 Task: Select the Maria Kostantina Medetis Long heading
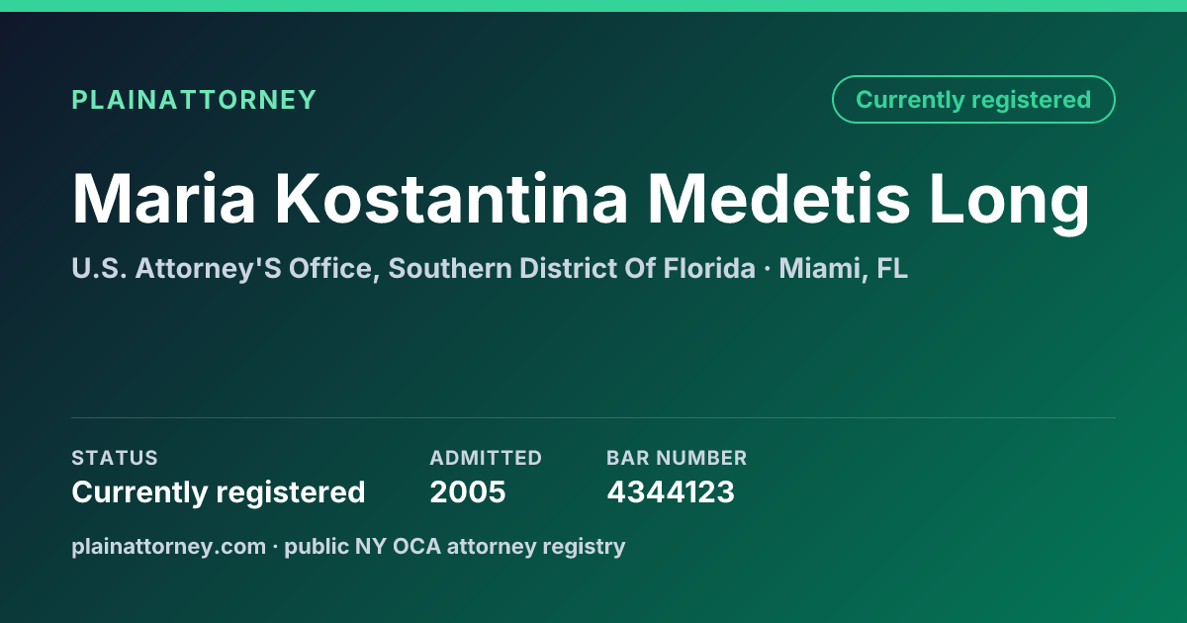[x=581, y=200]
